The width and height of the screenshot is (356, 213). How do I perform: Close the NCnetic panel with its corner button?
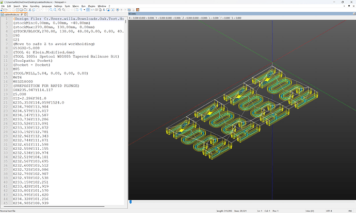[354, 14]
